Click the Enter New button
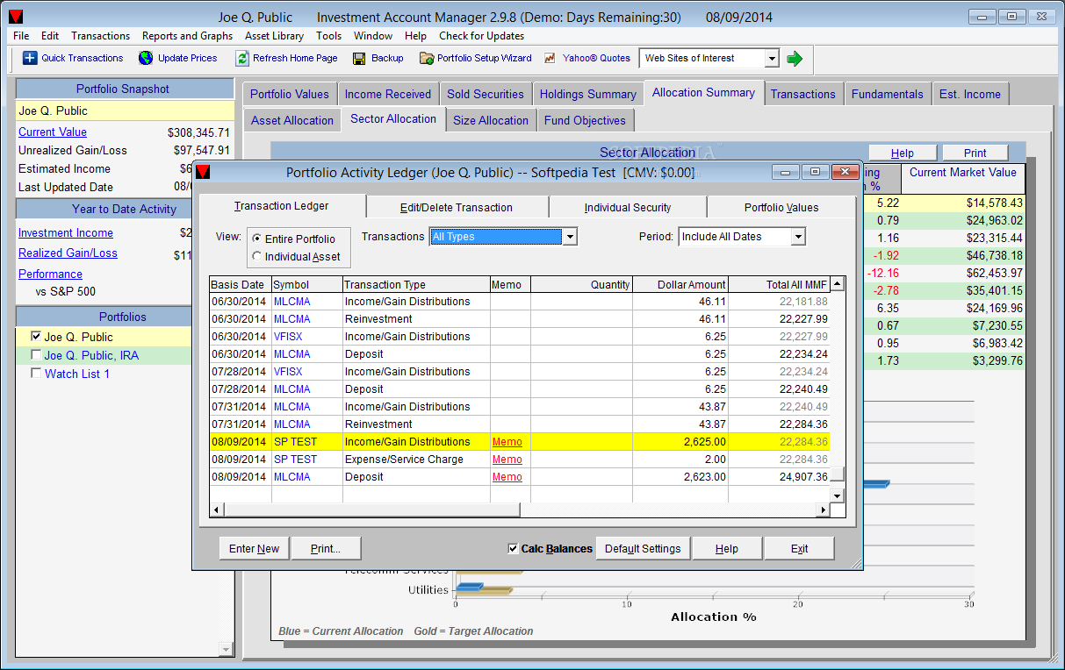 pos(254,548)
